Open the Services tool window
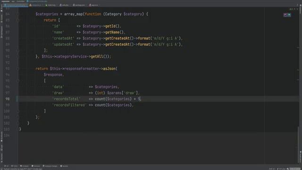Screen dimensions: 302x170 coord(64,166)
